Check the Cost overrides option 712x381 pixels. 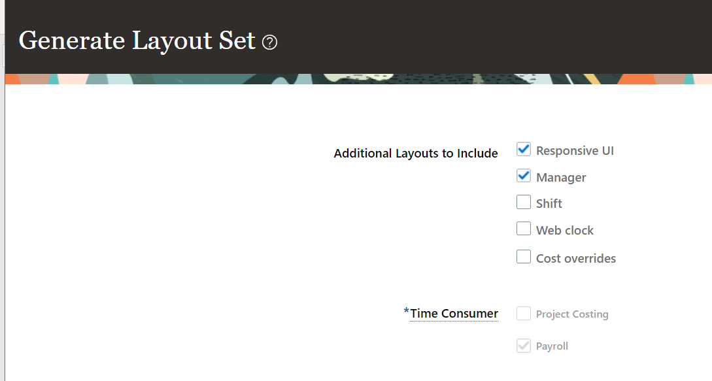coord(524,256)
